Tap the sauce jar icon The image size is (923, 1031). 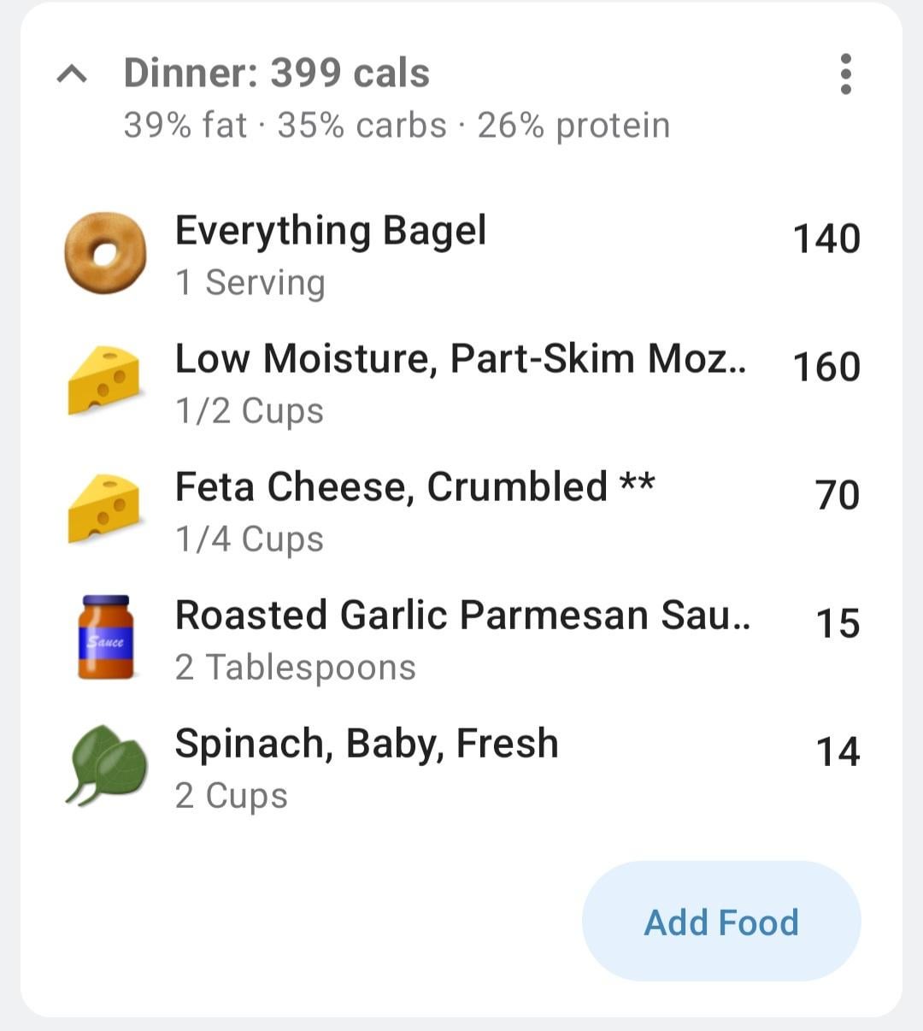[x=105, y=638]
